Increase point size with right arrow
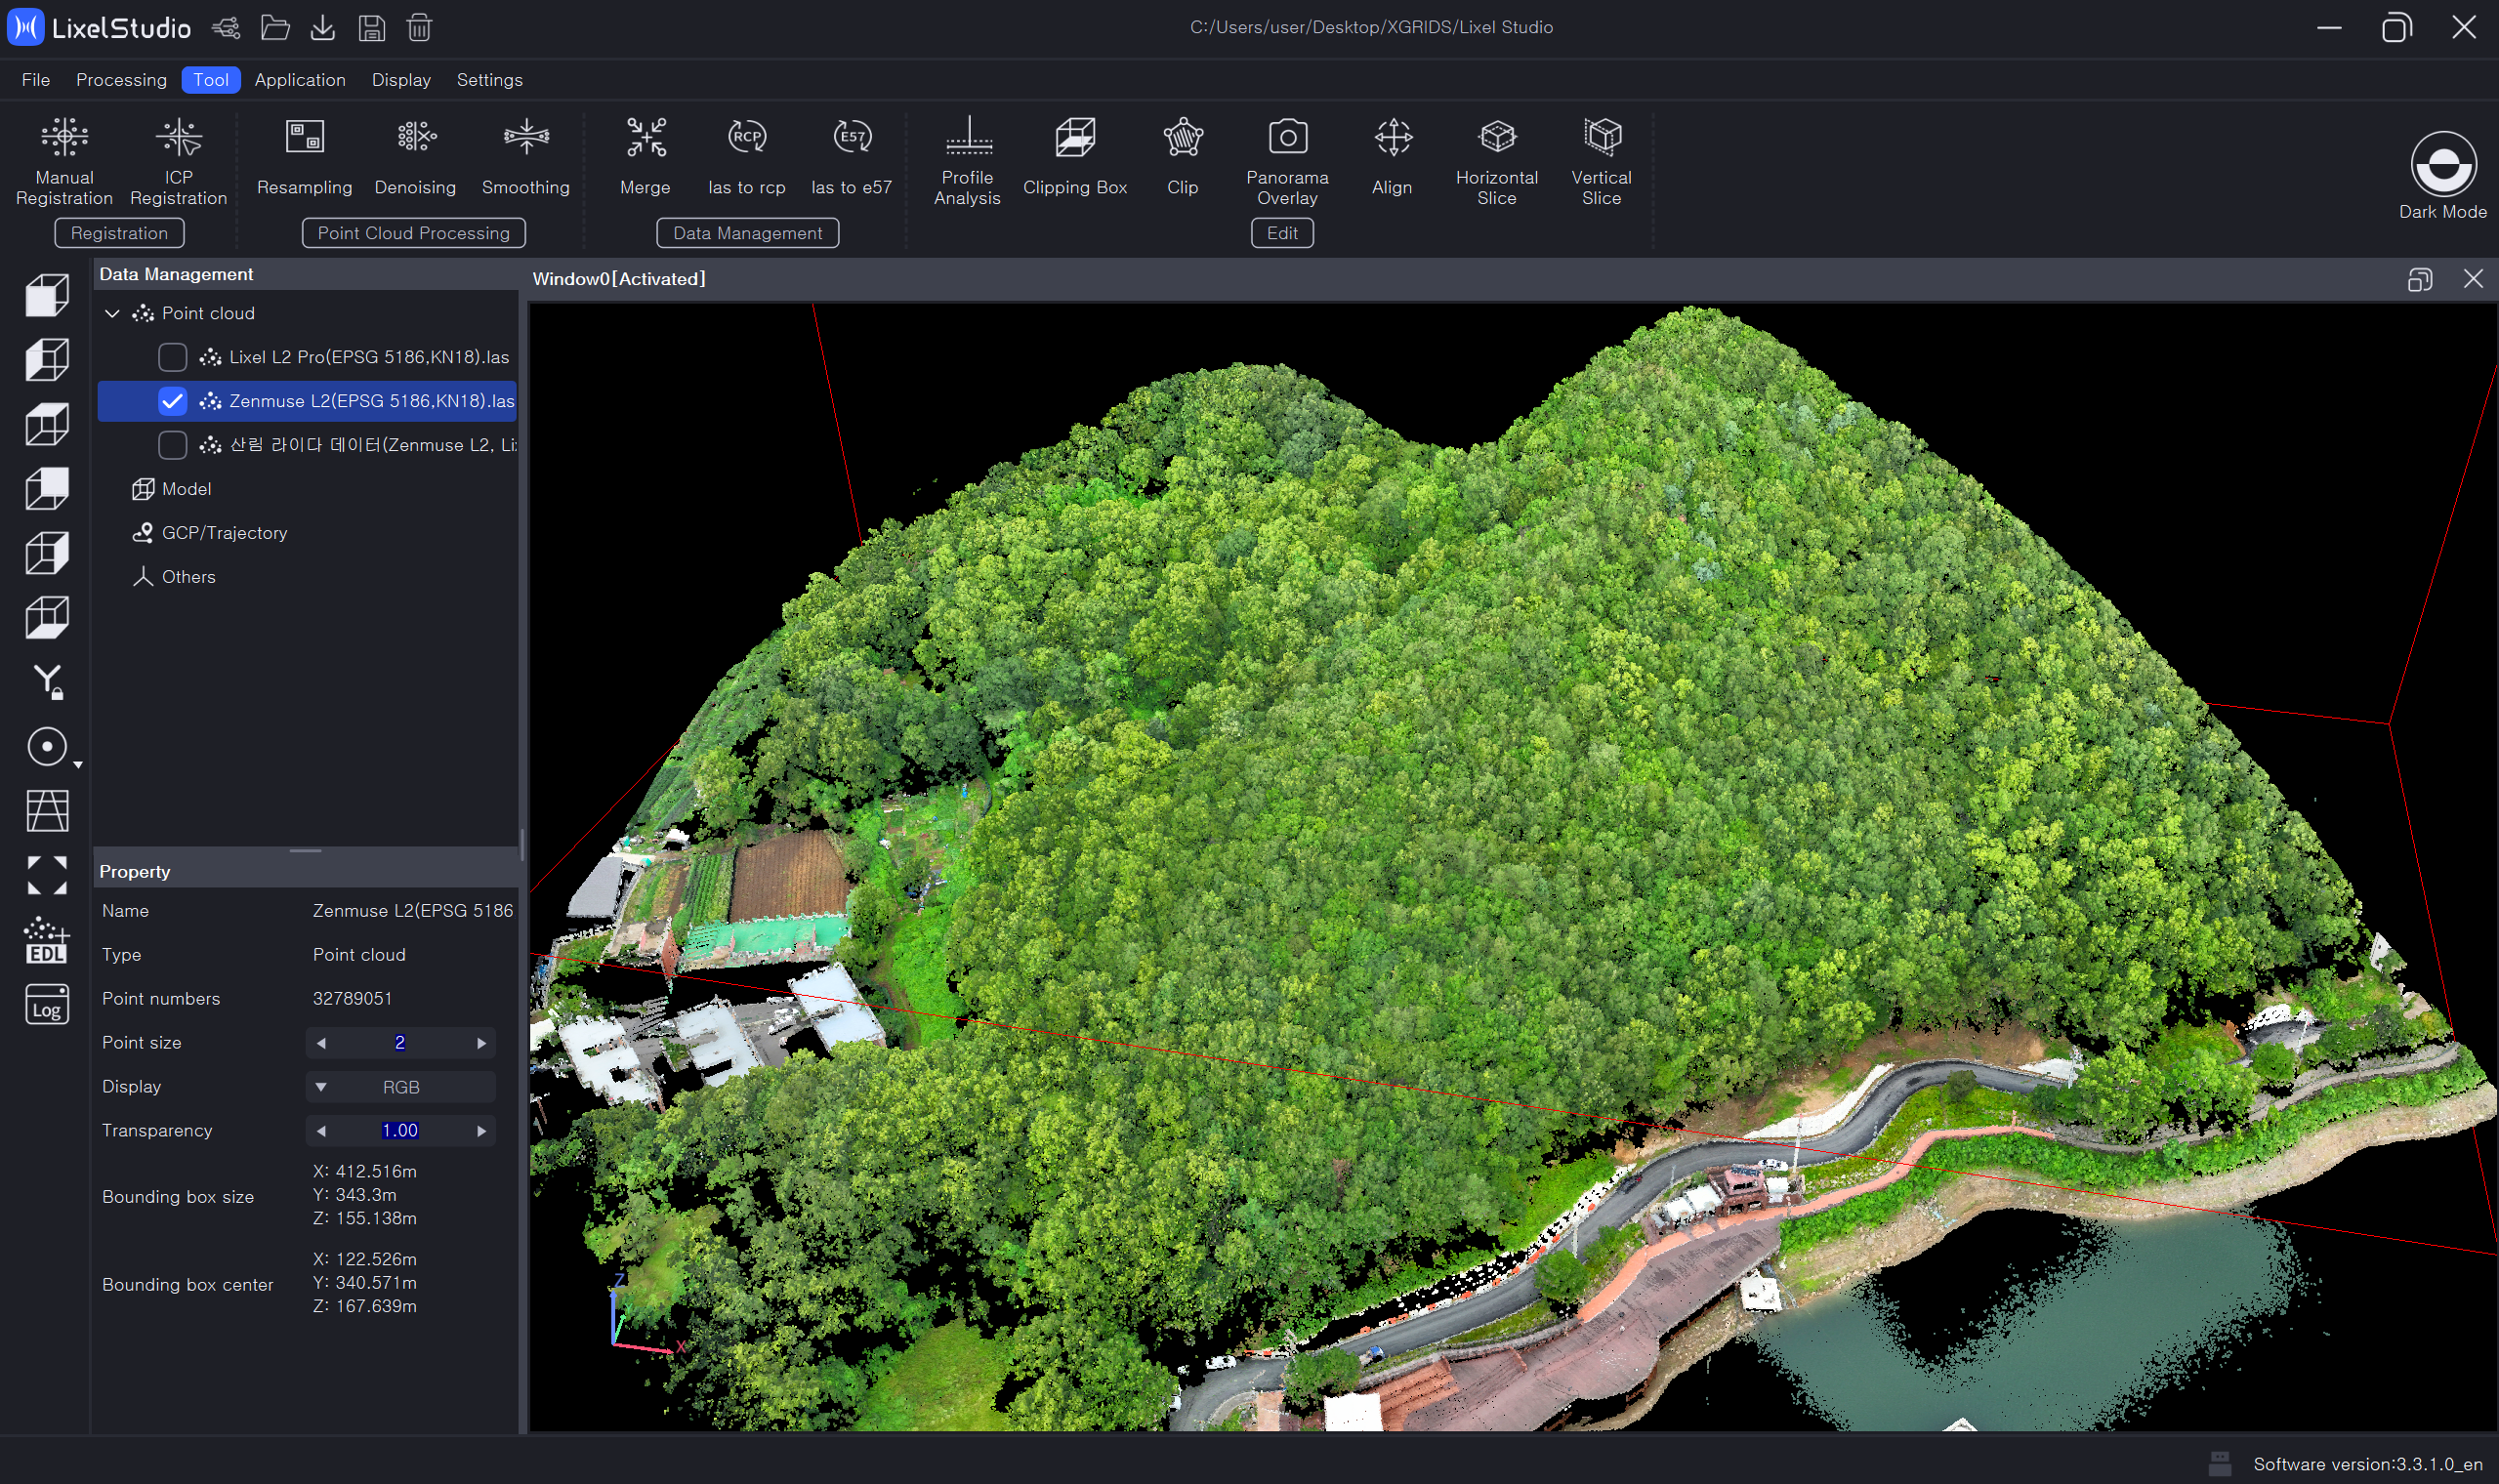 coord(481,1043)
